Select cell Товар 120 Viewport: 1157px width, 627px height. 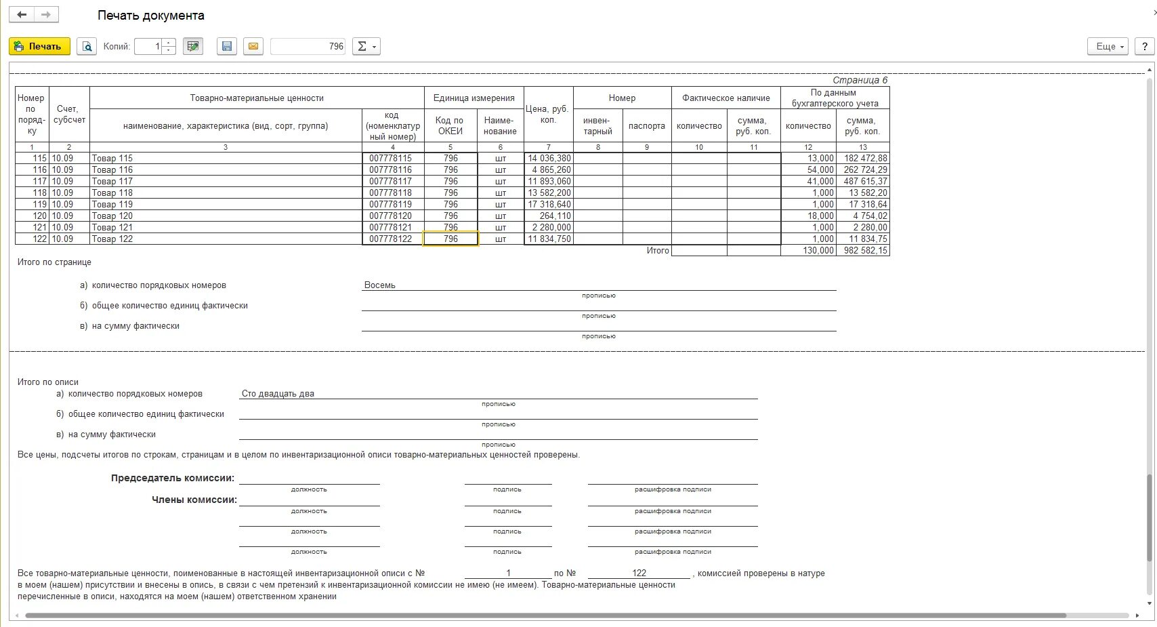coord(226,216)
